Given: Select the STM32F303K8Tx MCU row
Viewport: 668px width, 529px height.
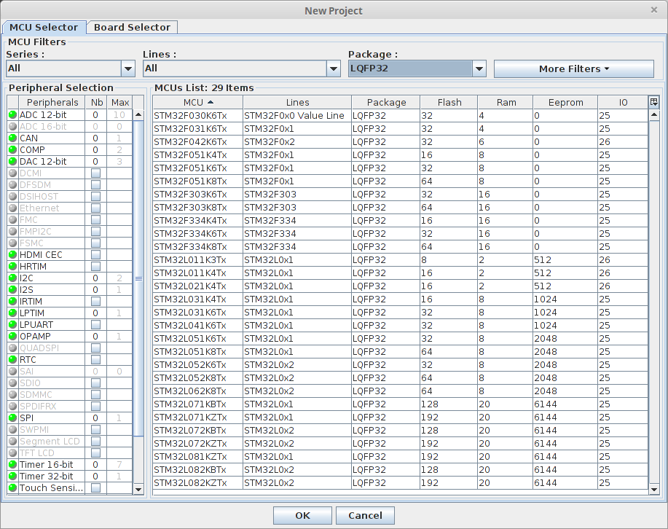Looking at the screenshot, I should [x=401, y=207].
